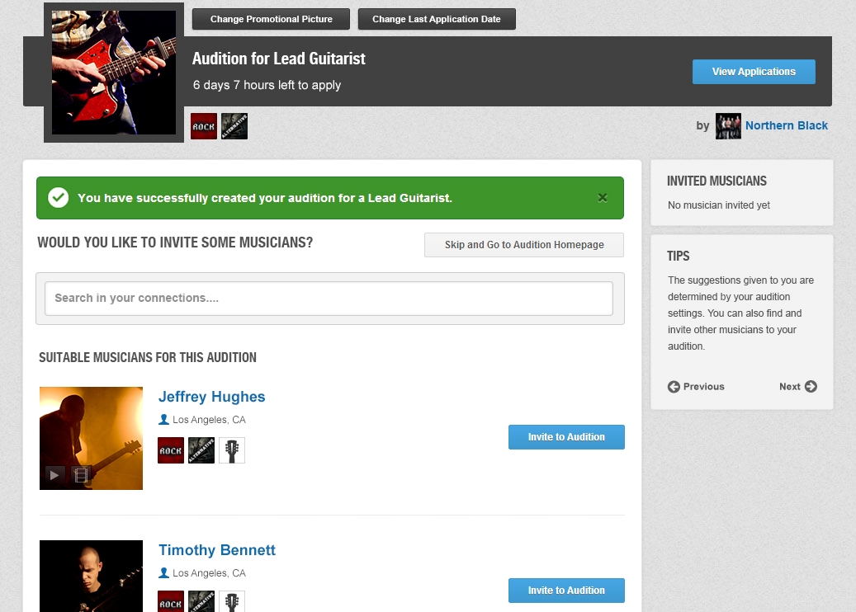The image size is (856, 612).
Task: Click the location pin next to Los Angeles, CA
Action: (x=164, y=419)
